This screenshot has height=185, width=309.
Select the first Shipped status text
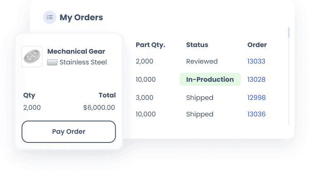[x=200, y=98]
